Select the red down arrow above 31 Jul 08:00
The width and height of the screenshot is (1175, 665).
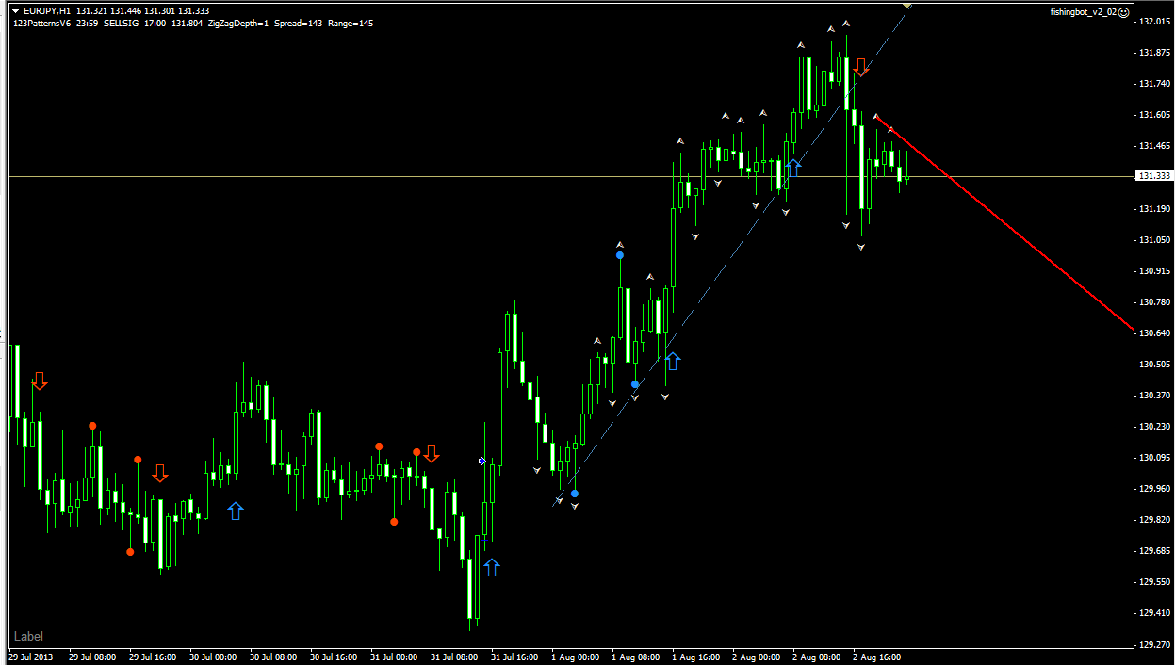(432, 453)
